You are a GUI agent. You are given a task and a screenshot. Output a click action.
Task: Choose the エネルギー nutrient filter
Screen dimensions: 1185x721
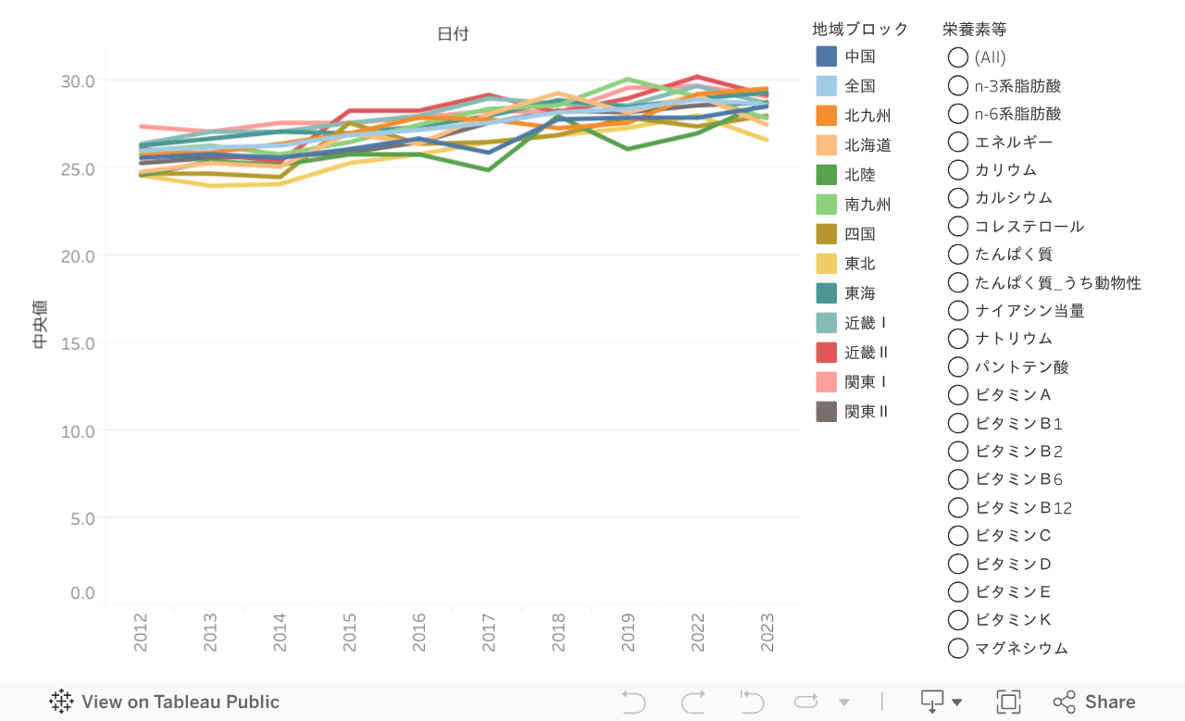point(958,142)
